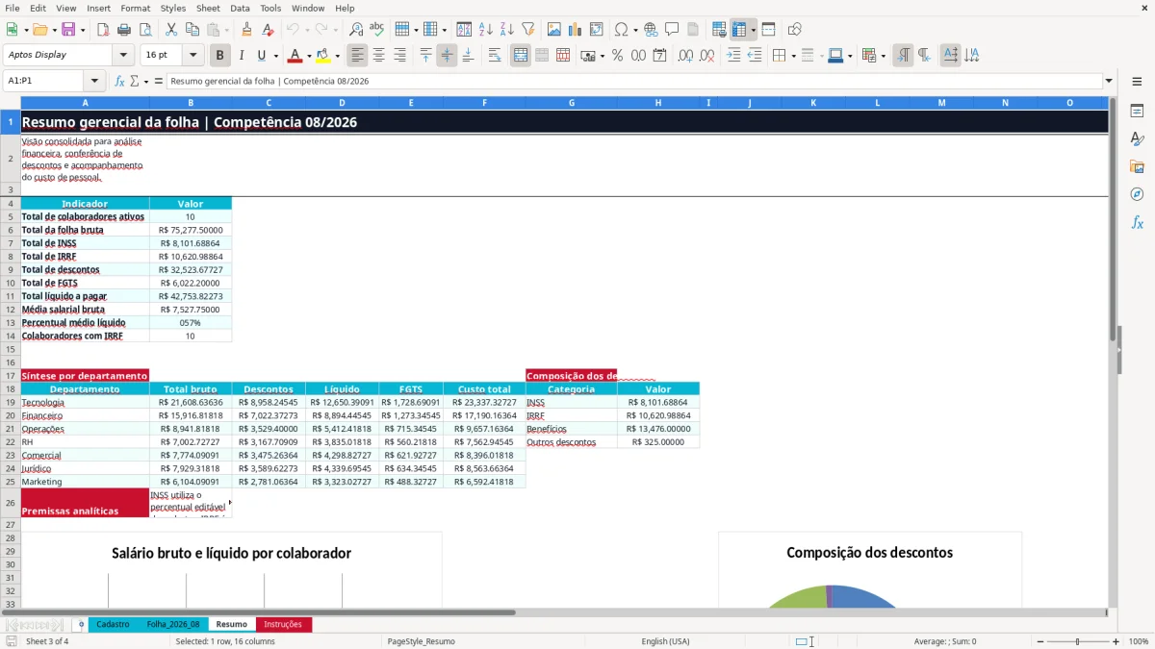Click the Save document icon
The image size is (1155, 649).
68,30
